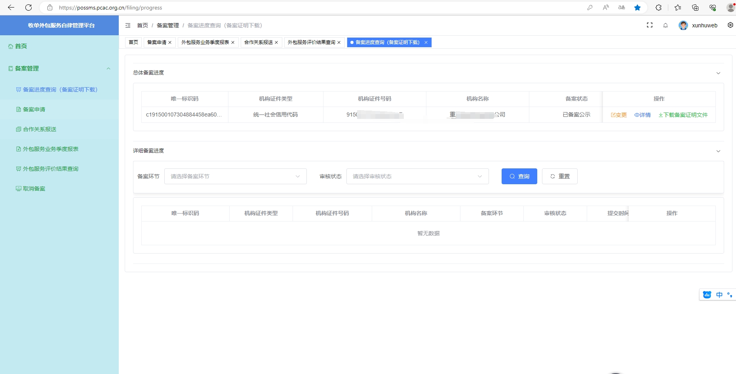Enter fullscreen mode with the expand icon

pos(649,25)
